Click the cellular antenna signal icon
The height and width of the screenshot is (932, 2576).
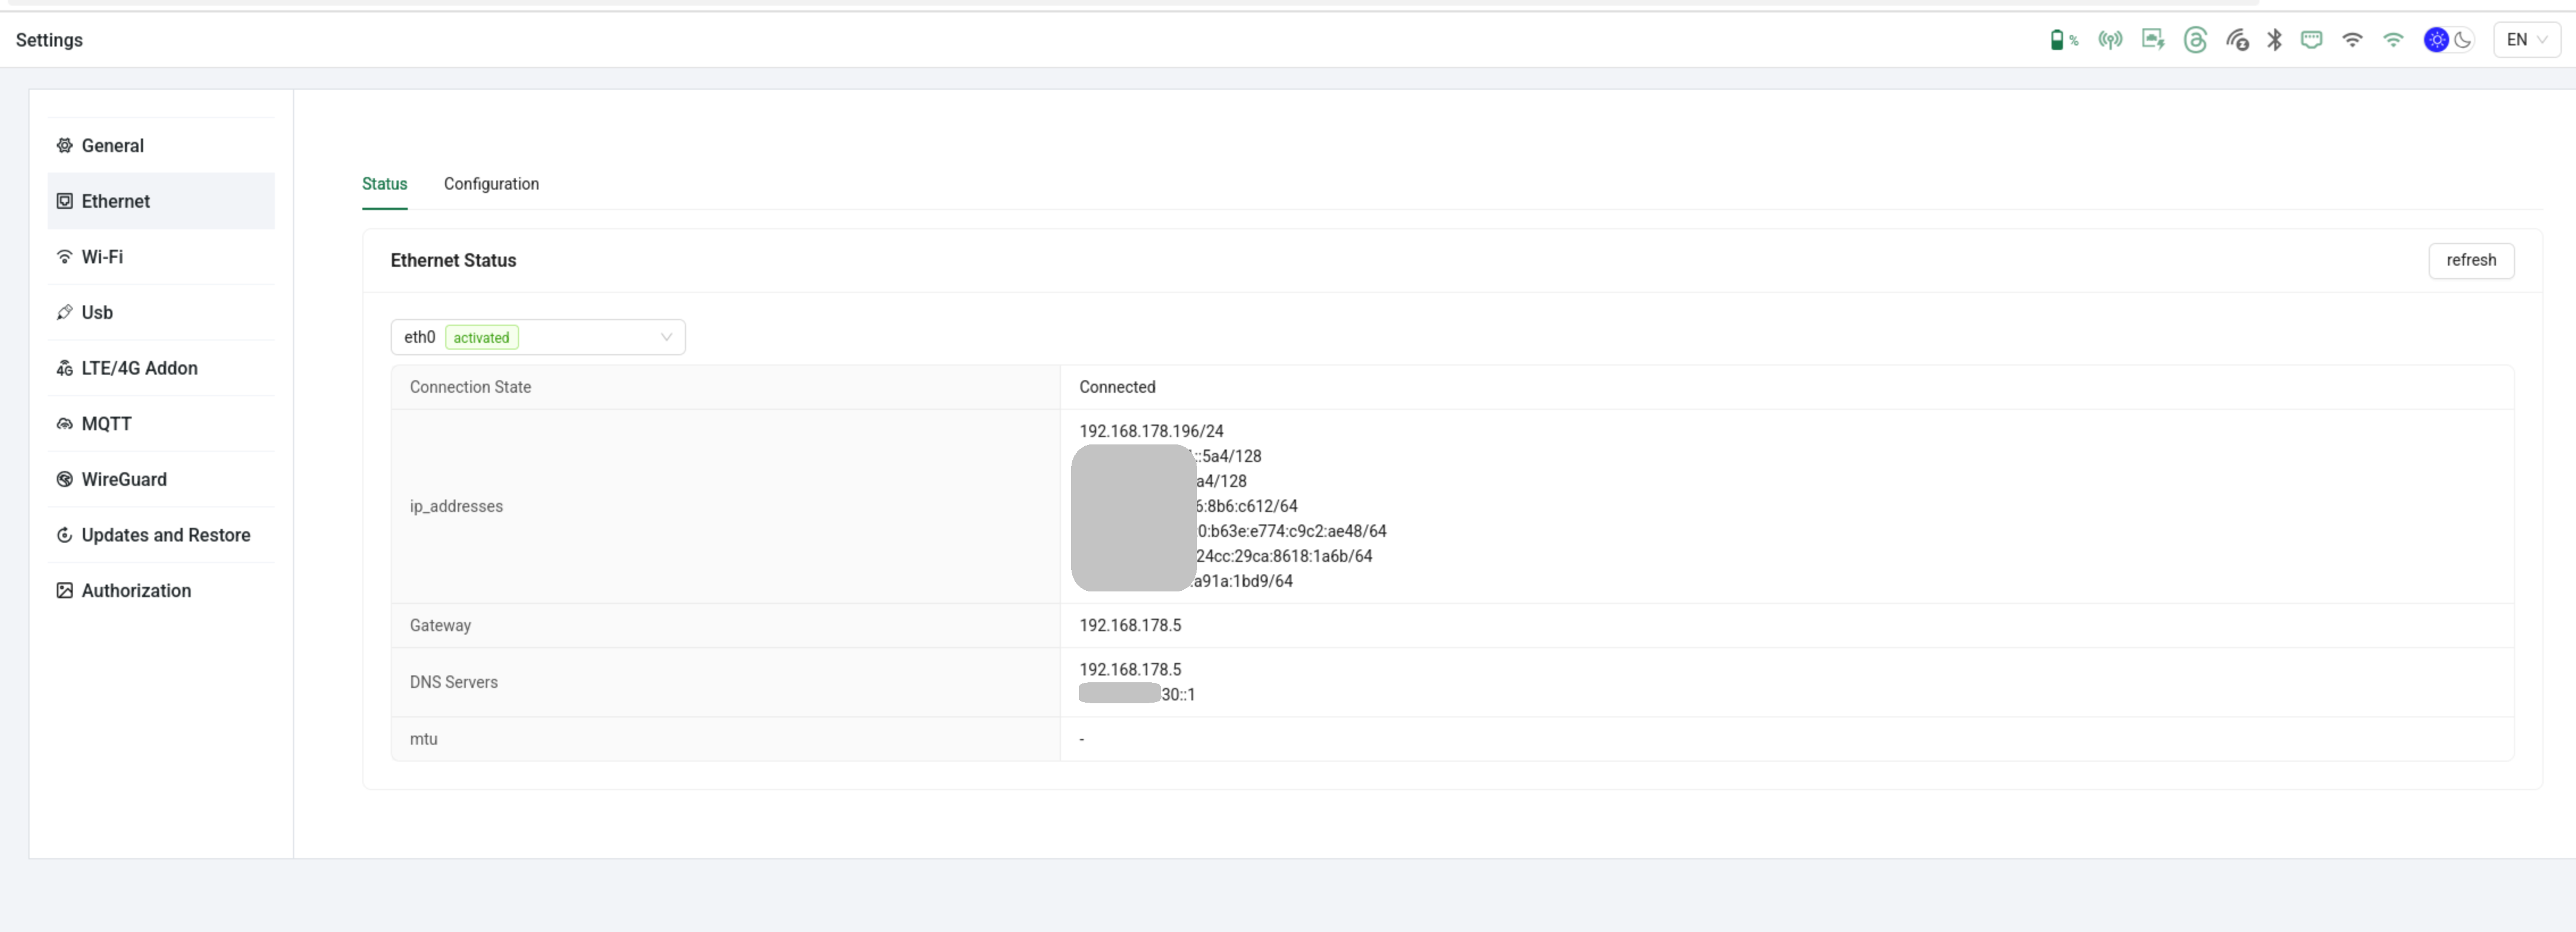point(2110,40)
